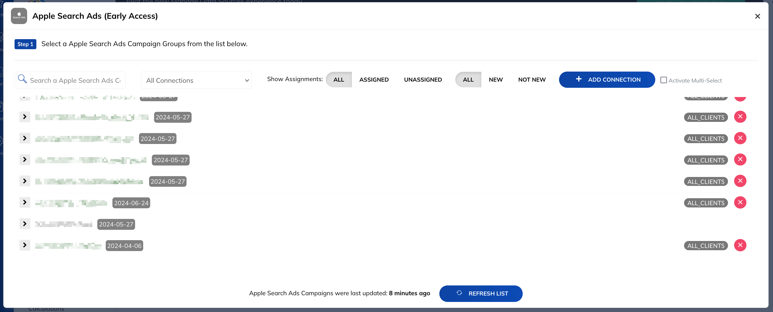Remove assignment on row ending in 's'
The height and width of the screenshot is (312, 773).
pos(740,181)
